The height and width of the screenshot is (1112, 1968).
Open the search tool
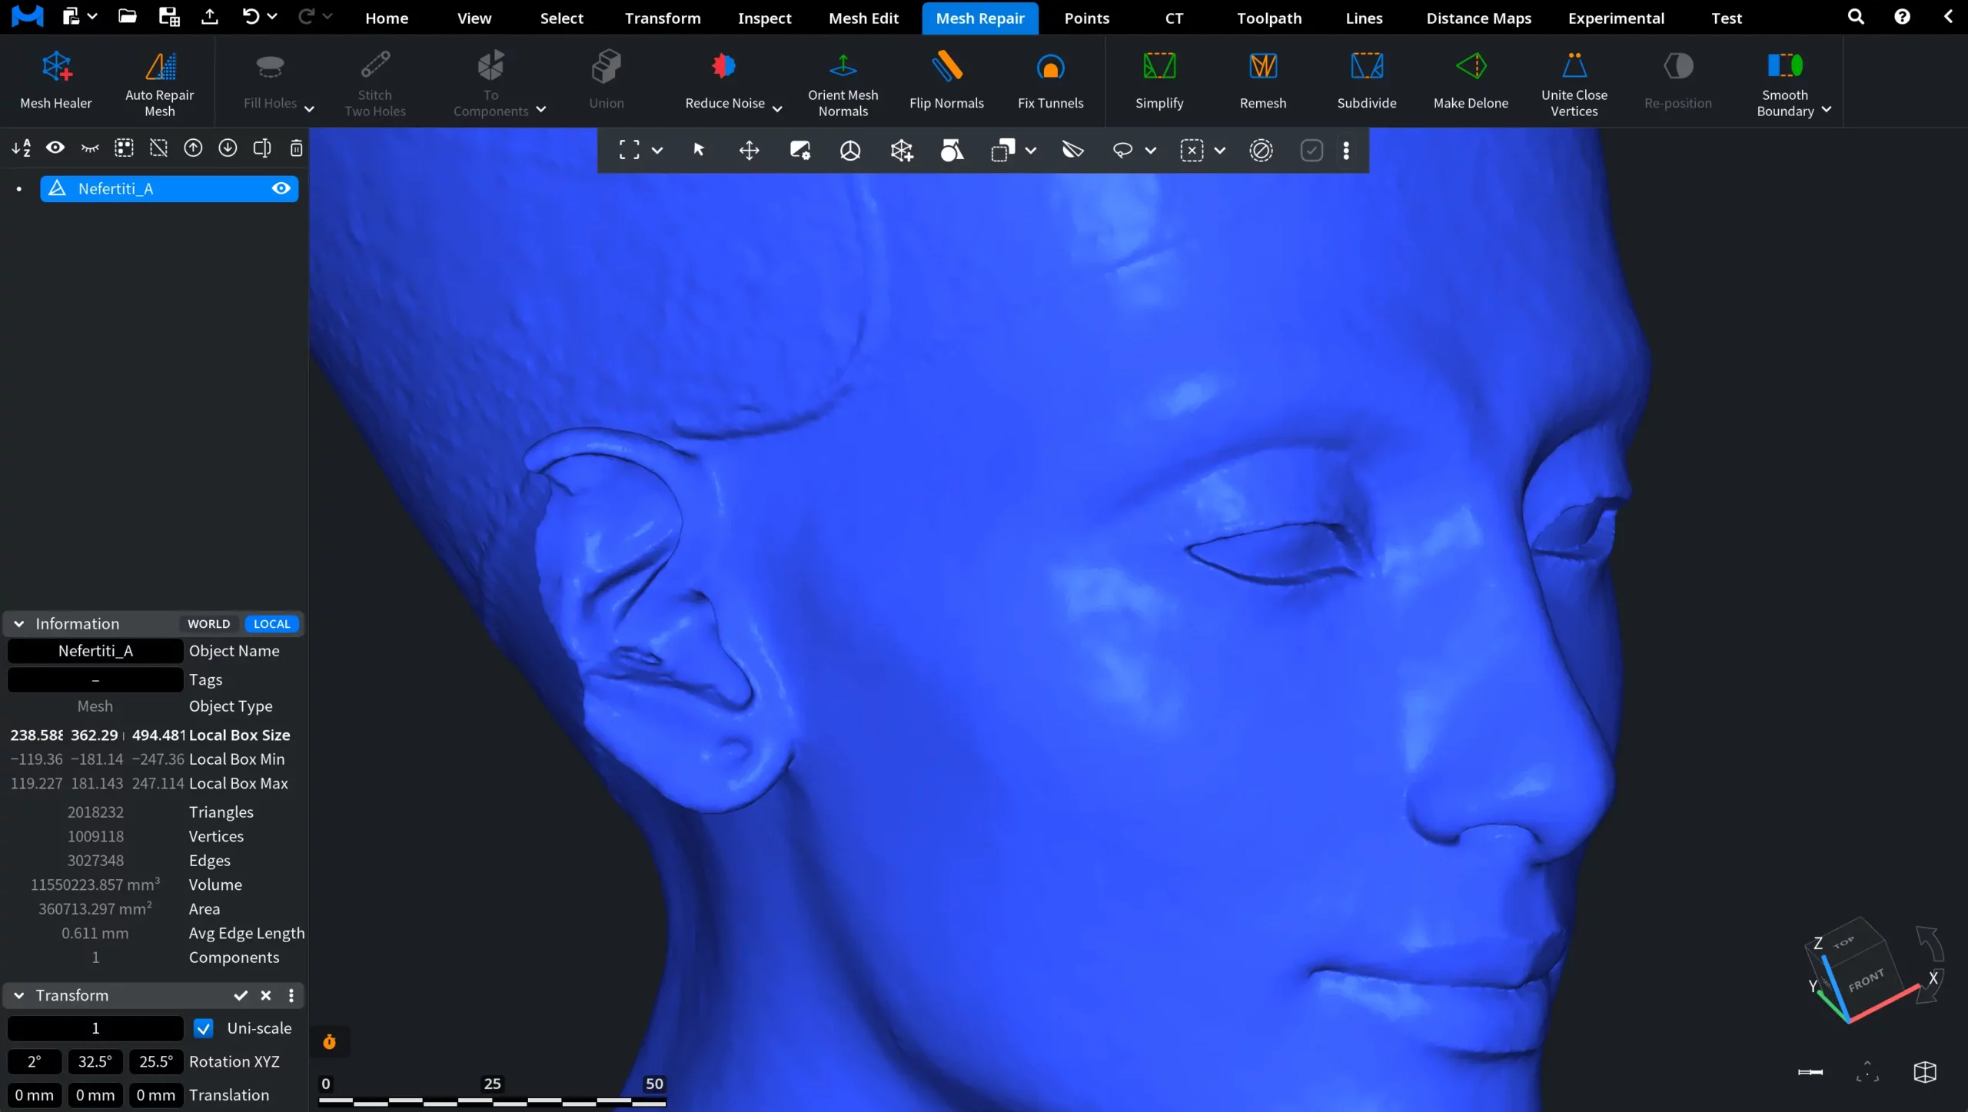pos(1856,17)
